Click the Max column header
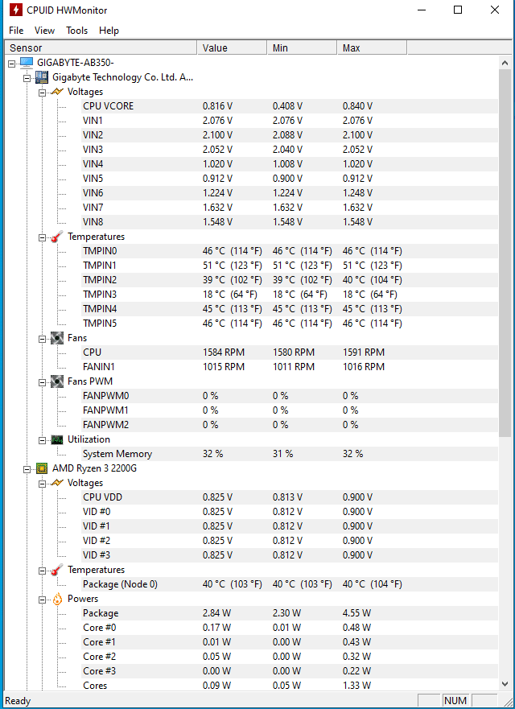Viewport: 515px width, 709px height. [372, 48]
